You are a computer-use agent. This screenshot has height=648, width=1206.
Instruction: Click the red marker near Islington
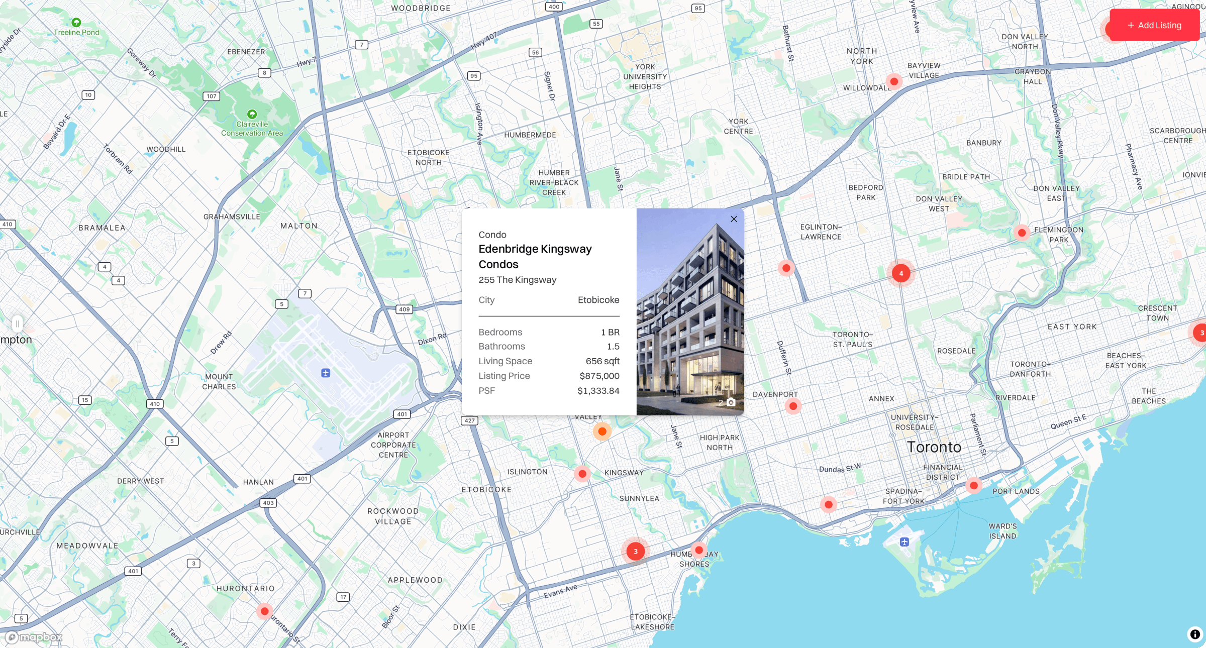click(582, 473)
